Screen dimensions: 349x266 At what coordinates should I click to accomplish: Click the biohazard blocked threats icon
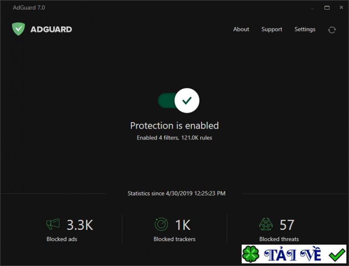[266, 224]
